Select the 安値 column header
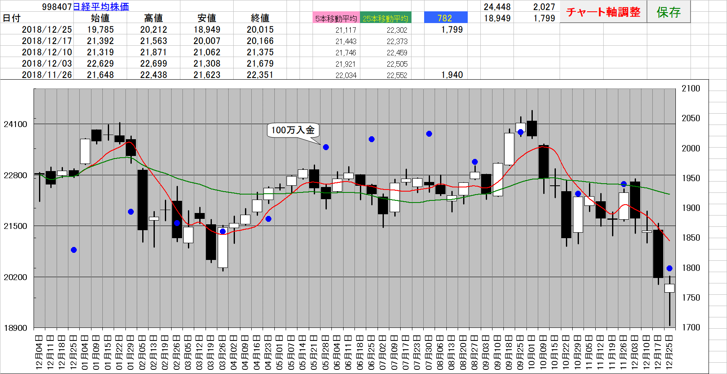Viewport: 727px width, 374px height. 207,18
